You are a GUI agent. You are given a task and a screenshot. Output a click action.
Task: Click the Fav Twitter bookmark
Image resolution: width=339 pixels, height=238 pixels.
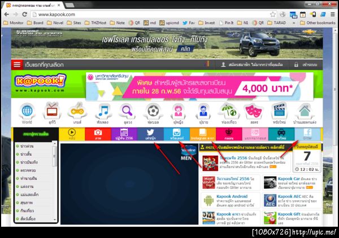tap(189, 23)
